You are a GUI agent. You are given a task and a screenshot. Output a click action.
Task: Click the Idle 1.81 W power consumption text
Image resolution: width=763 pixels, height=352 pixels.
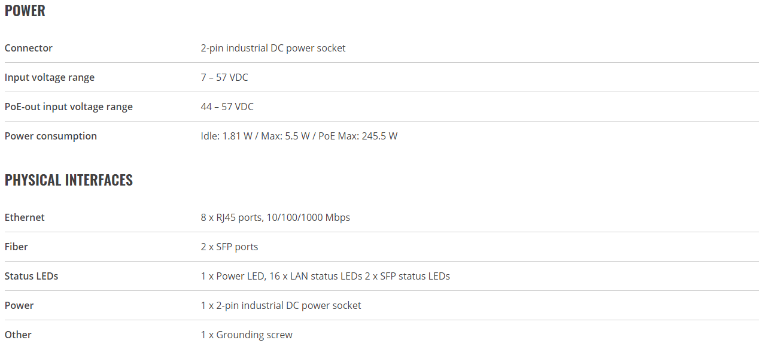click(227, 136)
